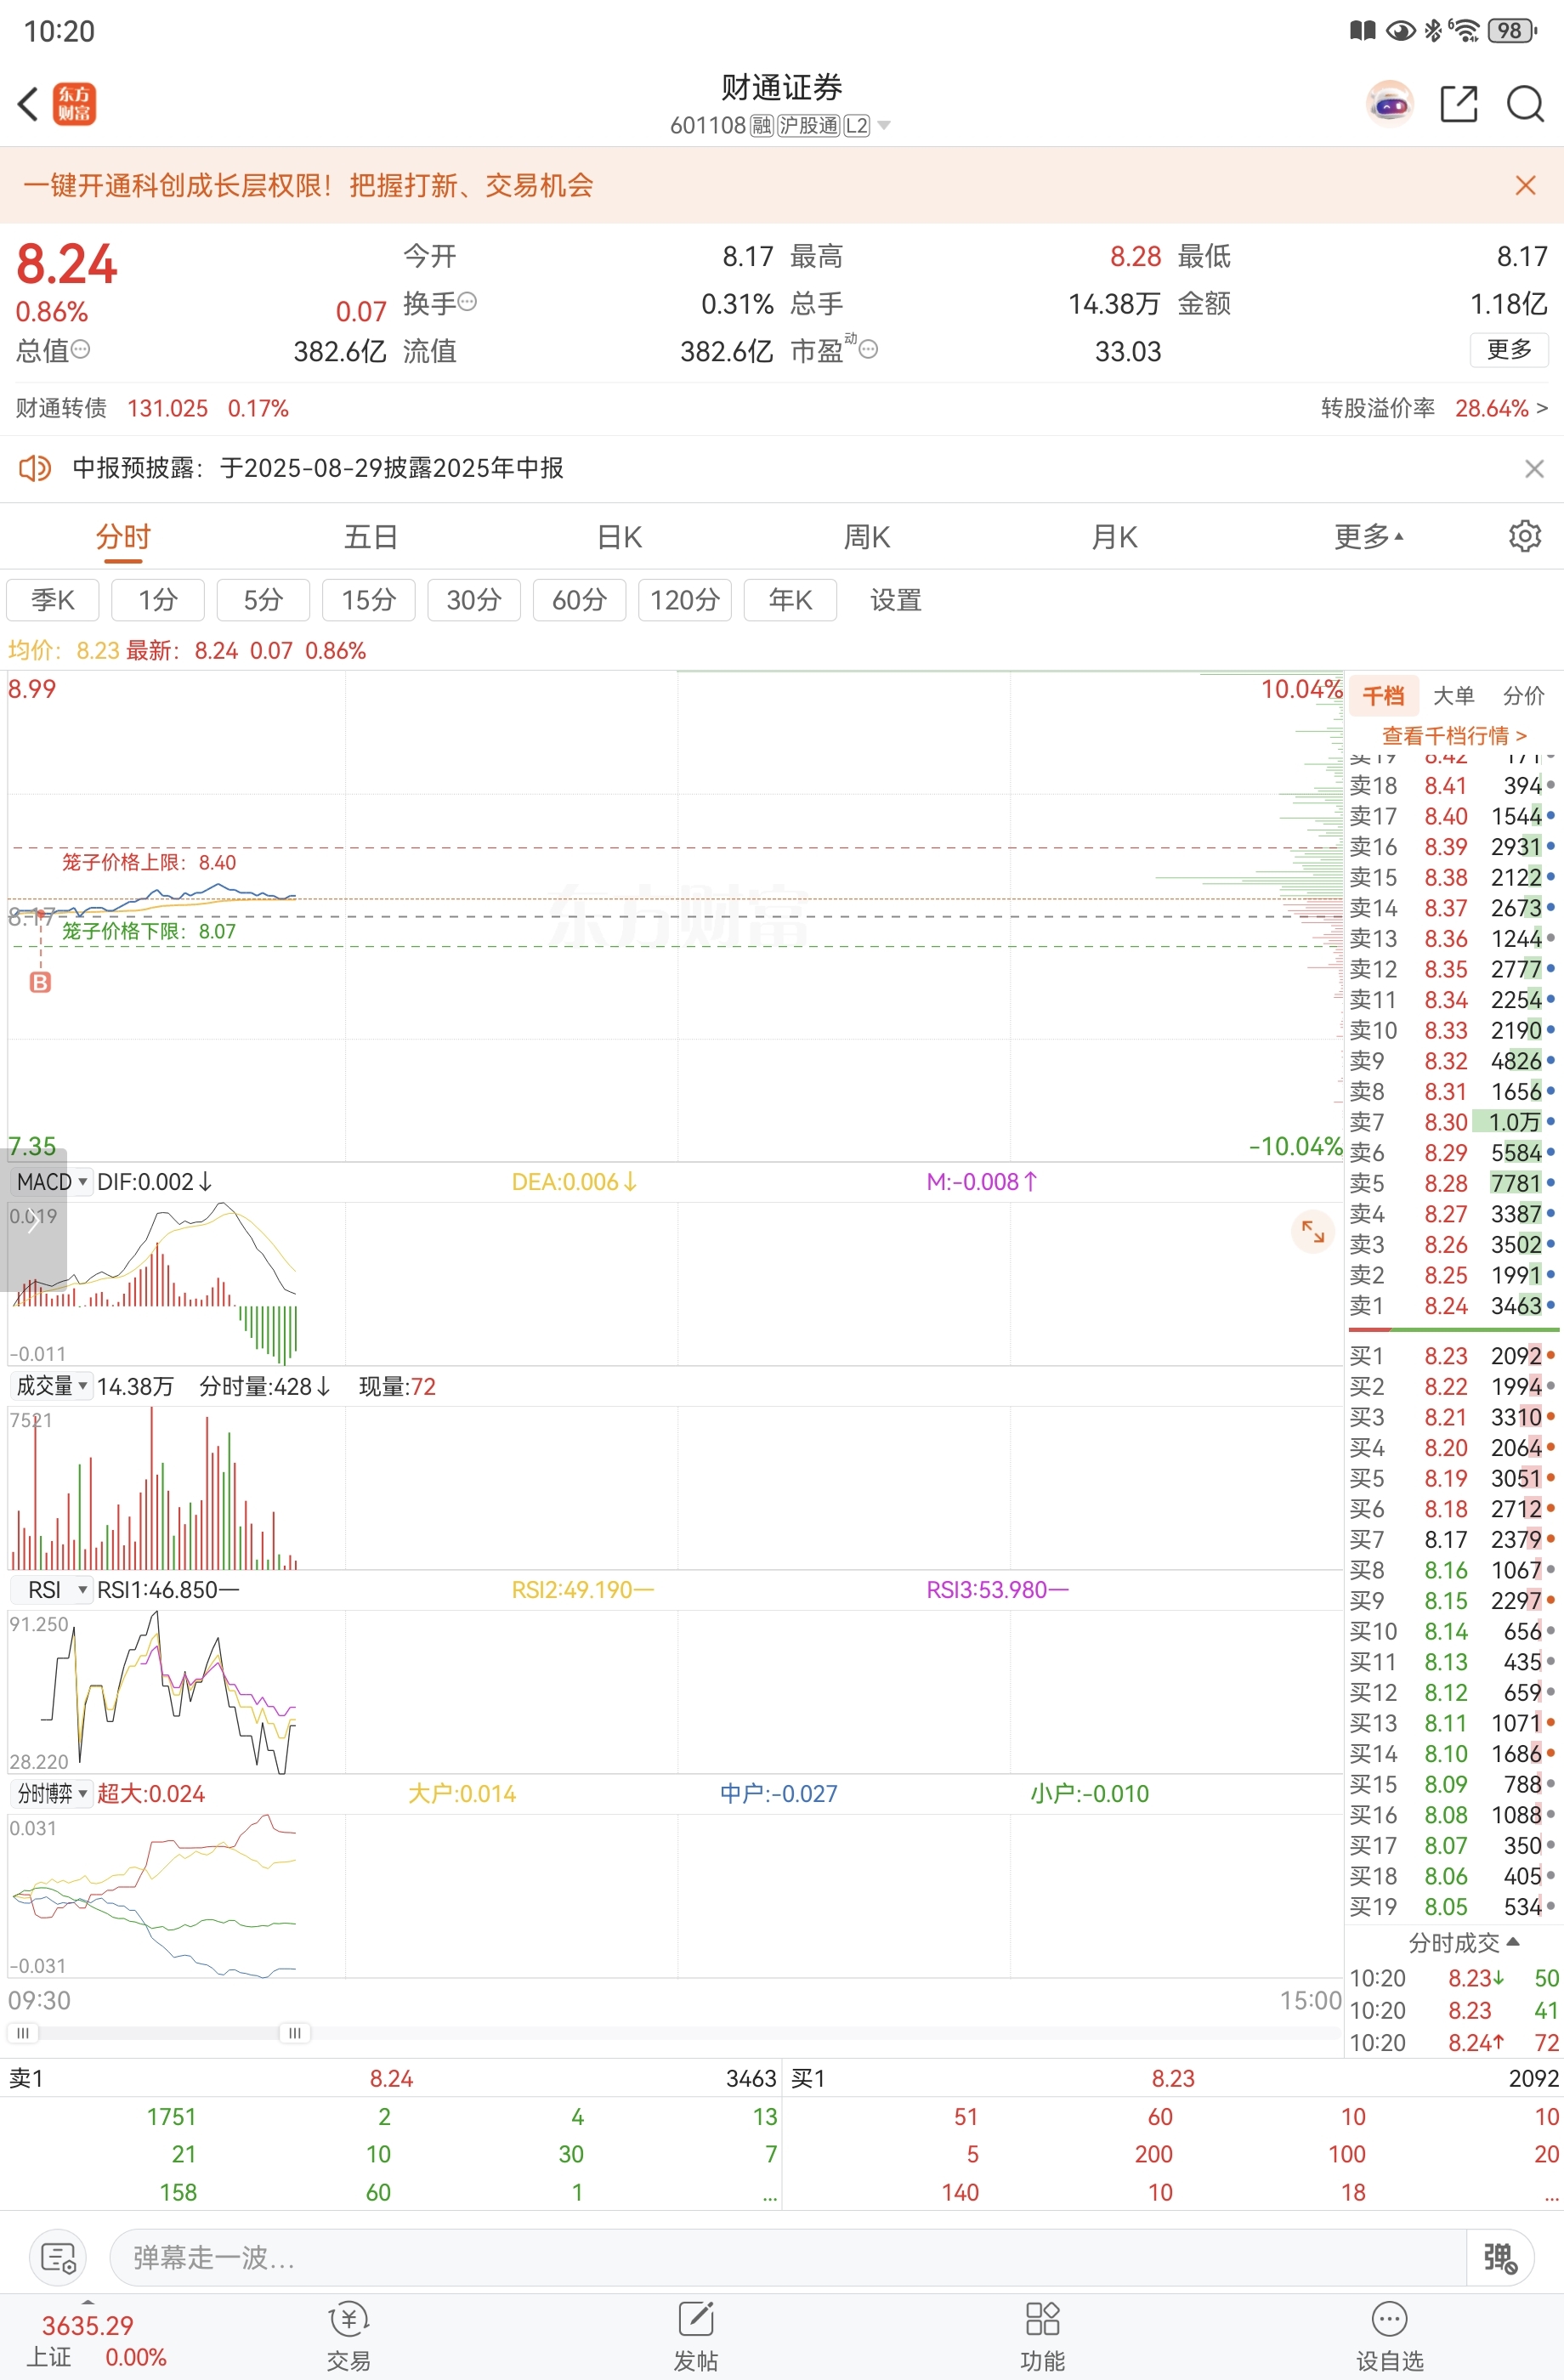Go back with the left arrow

coord(28,103)
